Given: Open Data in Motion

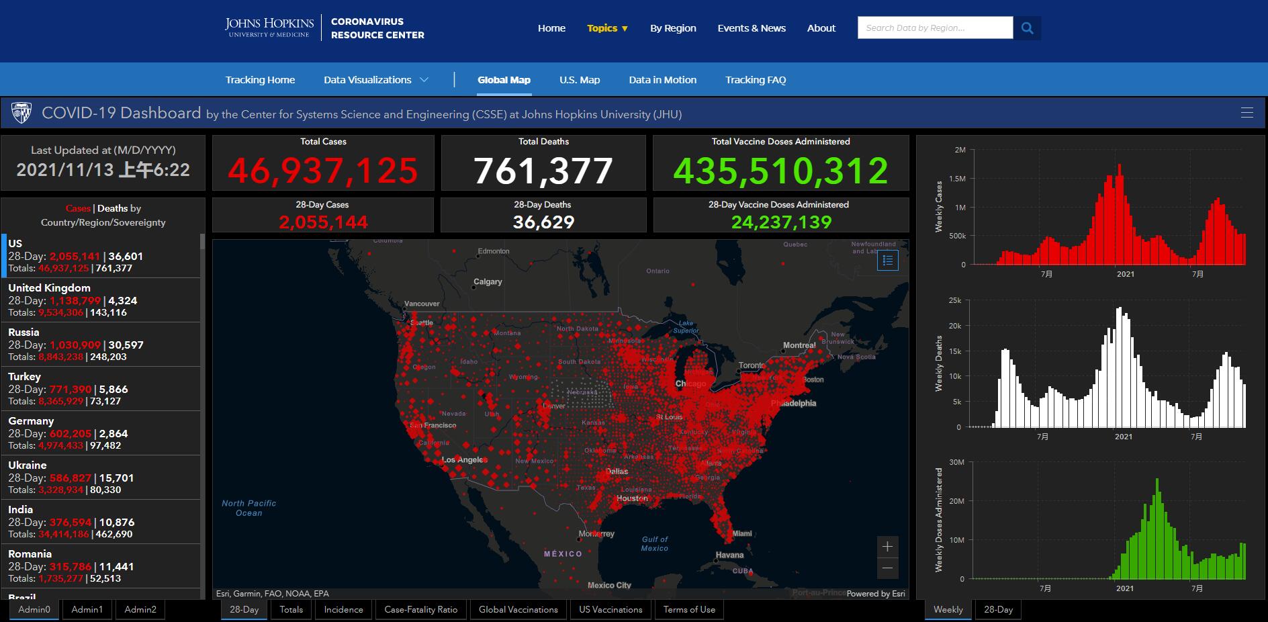Looking at the screenshot, I should (x=662, y=80).
